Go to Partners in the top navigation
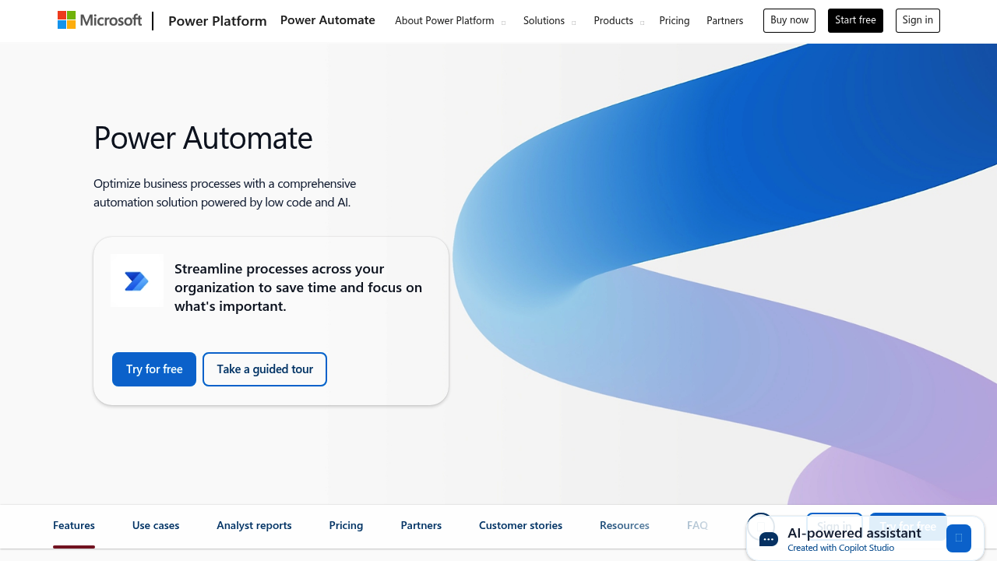 click(724, 21)
